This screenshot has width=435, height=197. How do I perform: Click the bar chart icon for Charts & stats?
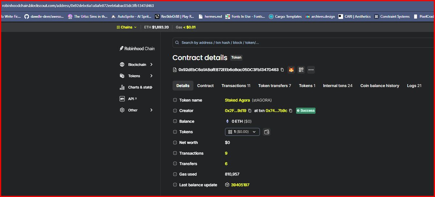click(122, 87)
